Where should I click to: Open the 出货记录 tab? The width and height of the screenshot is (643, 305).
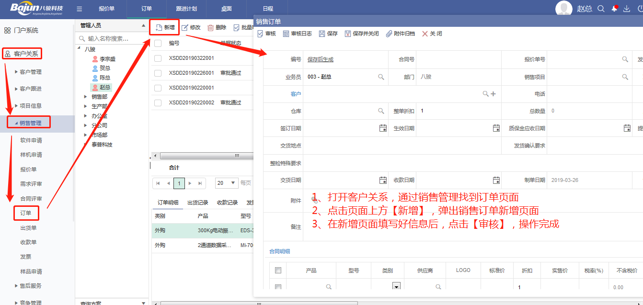(197, 203)
